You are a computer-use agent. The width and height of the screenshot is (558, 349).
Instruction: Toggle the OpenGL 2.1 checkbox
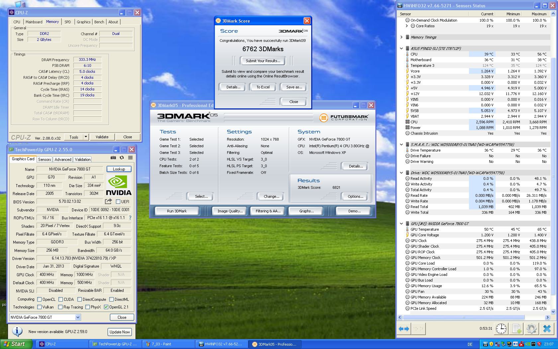(x=106, y=307)
